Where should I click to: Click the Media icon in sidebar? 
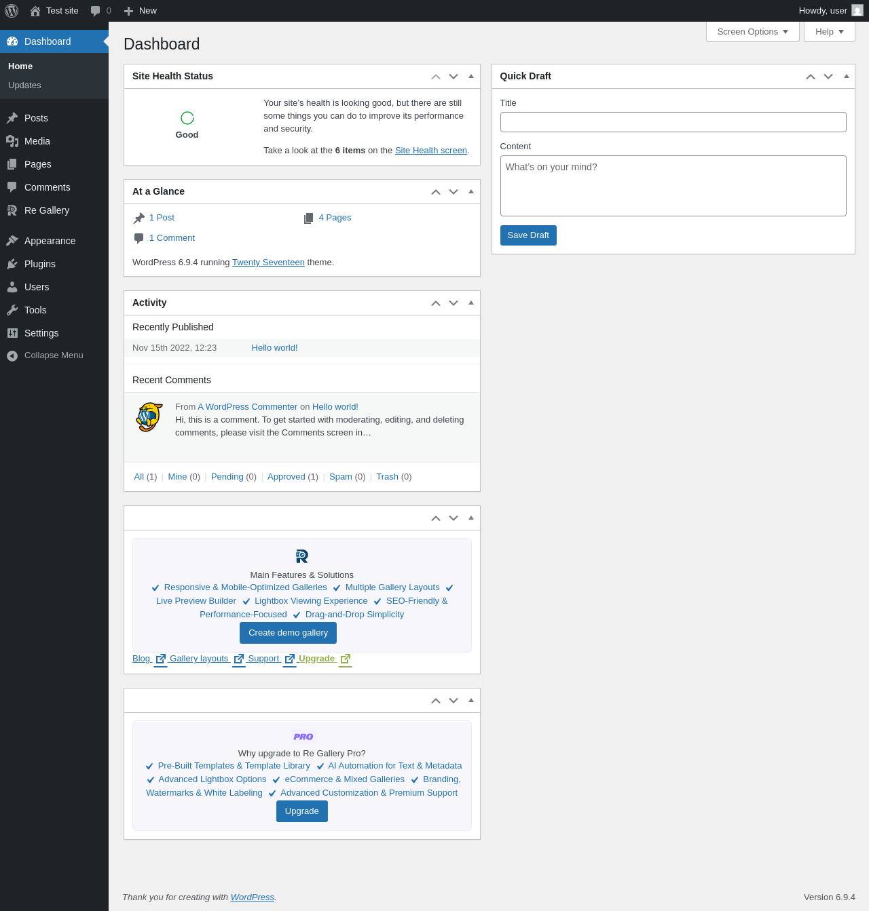tap(12, 141)
